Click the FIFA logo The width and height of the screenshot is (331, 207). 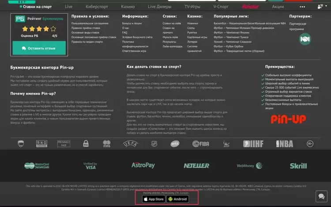point(107,144)
